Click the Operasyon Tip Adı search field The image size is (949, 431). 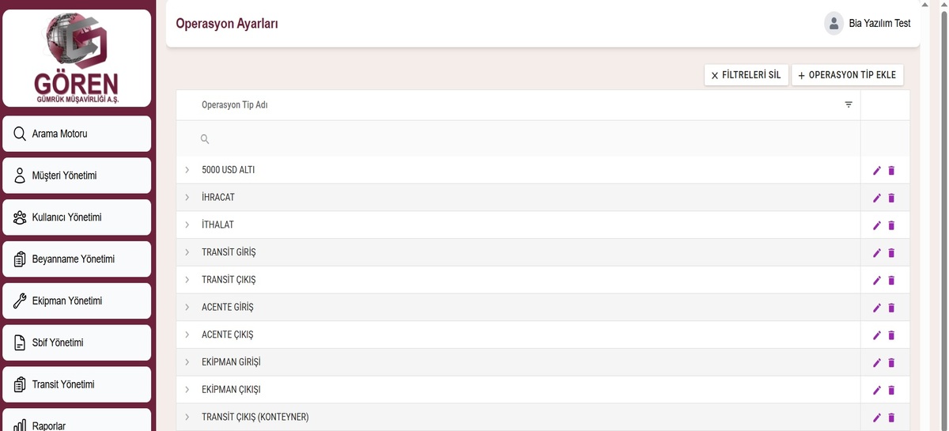(522, 139)
